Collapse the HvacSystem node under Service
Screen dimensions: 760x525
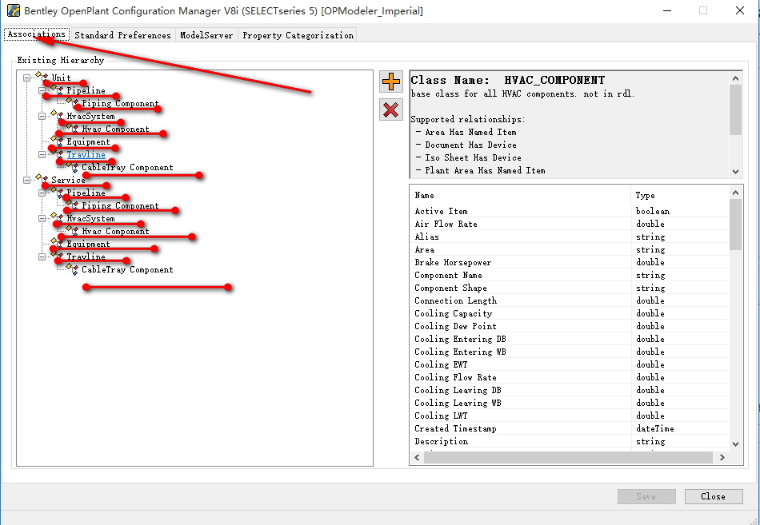coord(42,218)
